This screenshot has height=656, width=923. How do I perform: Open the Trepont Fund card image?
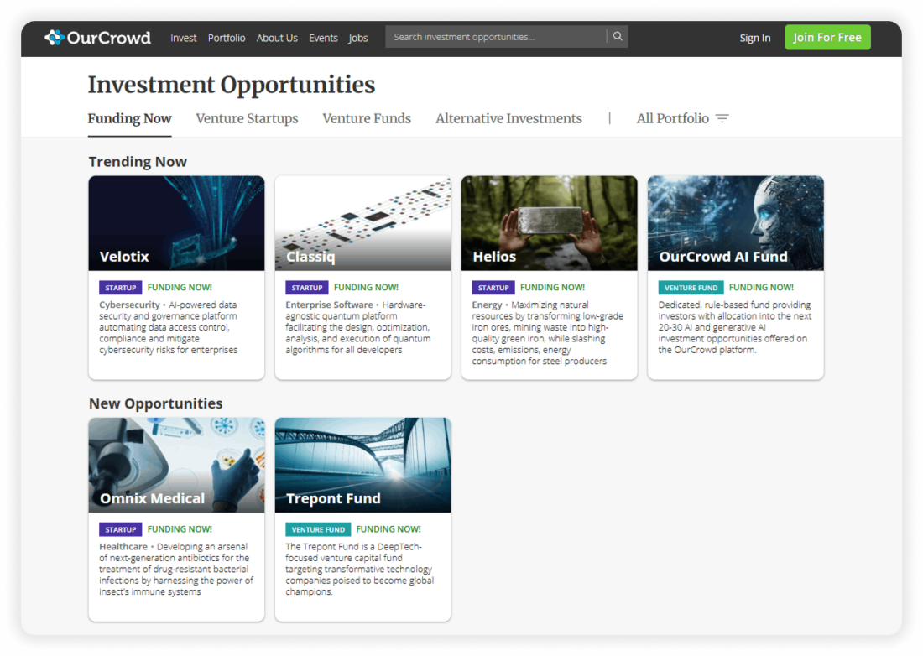click(362, 464)
